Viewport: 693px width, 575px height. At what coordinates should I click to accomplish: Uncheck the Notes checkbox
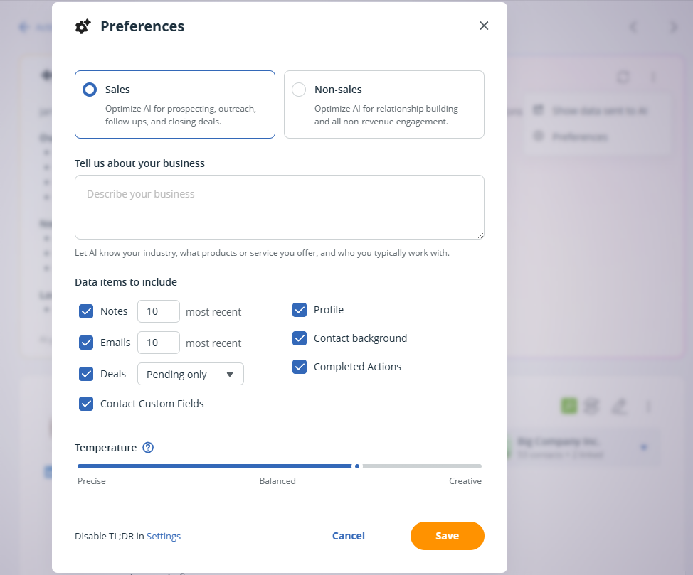86,311
